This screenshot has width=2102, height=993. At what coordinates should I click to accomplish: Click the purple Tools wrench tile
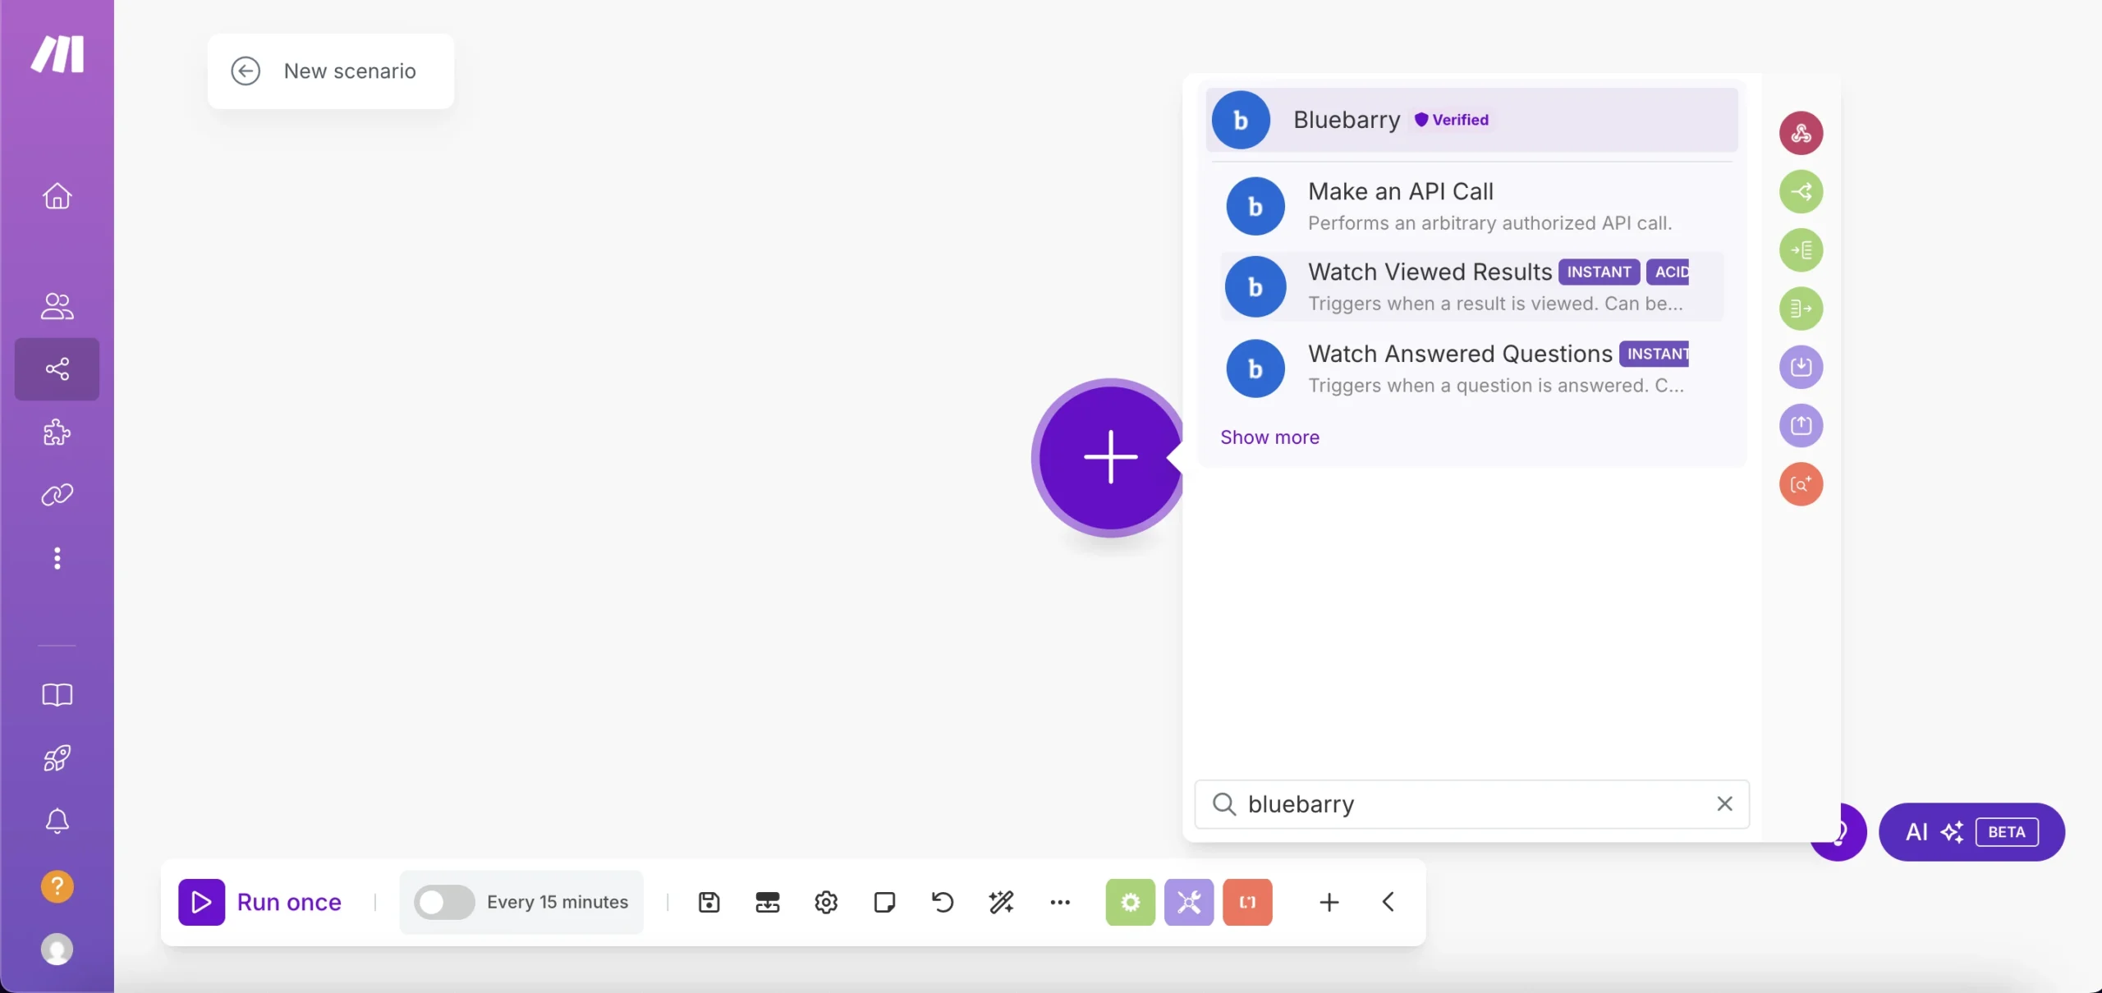click(x=1189, y=903)
